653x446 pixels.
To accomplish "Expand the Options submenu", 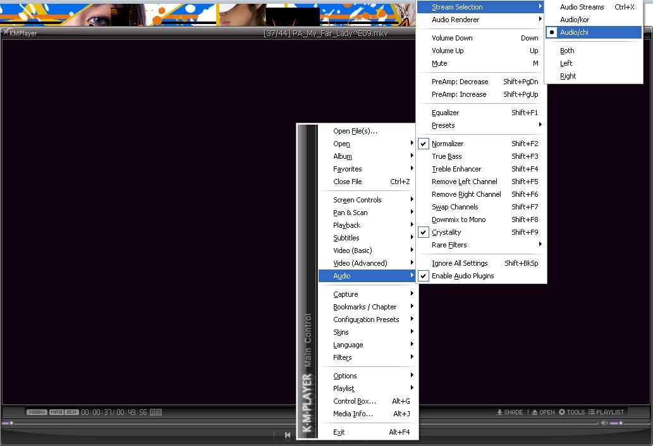I will tap(367, 376).
